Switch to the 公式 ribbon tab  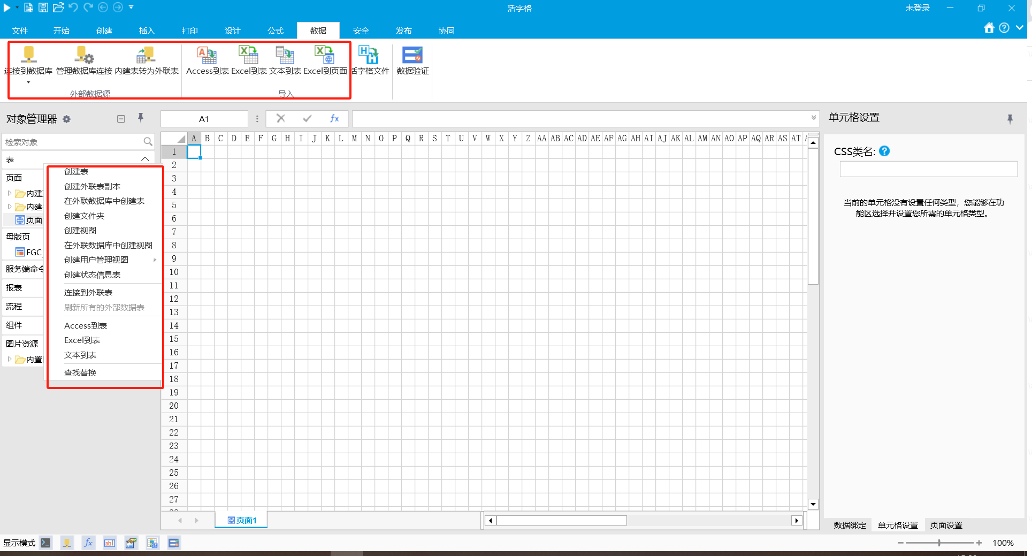276,31
